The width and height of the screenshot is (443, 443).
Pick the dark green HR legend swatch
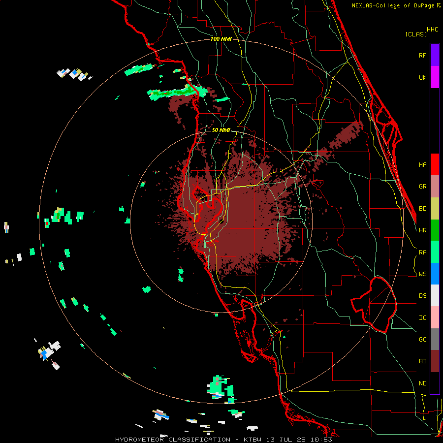point(435,230)
